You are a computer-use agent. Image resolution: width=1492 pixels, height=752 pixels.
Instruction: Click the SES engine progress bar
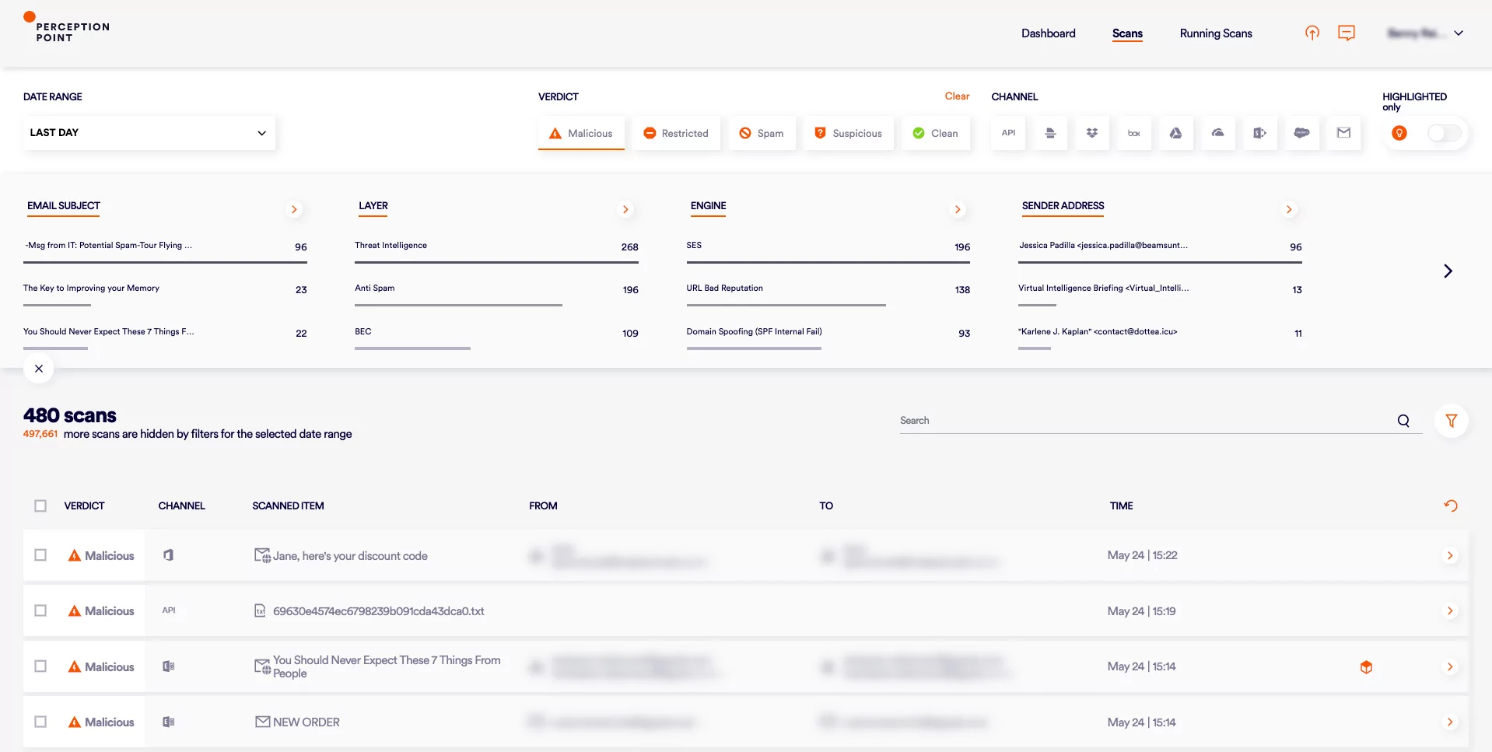[x=828, y=262]
